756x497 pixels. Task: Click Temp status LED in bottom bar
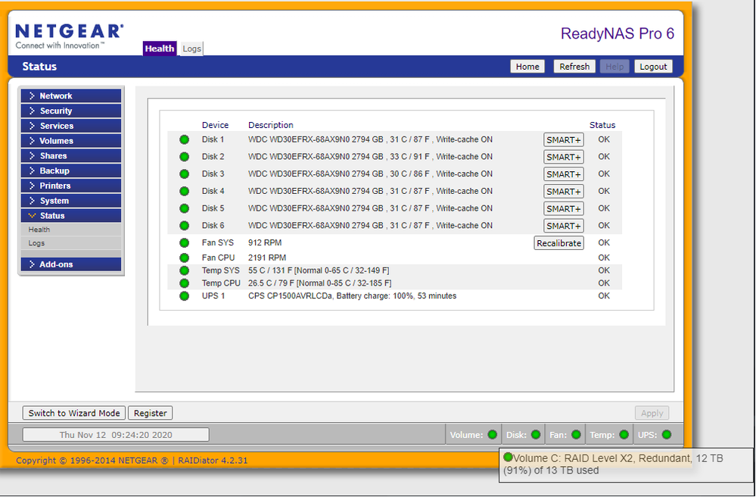click(624, 435)
